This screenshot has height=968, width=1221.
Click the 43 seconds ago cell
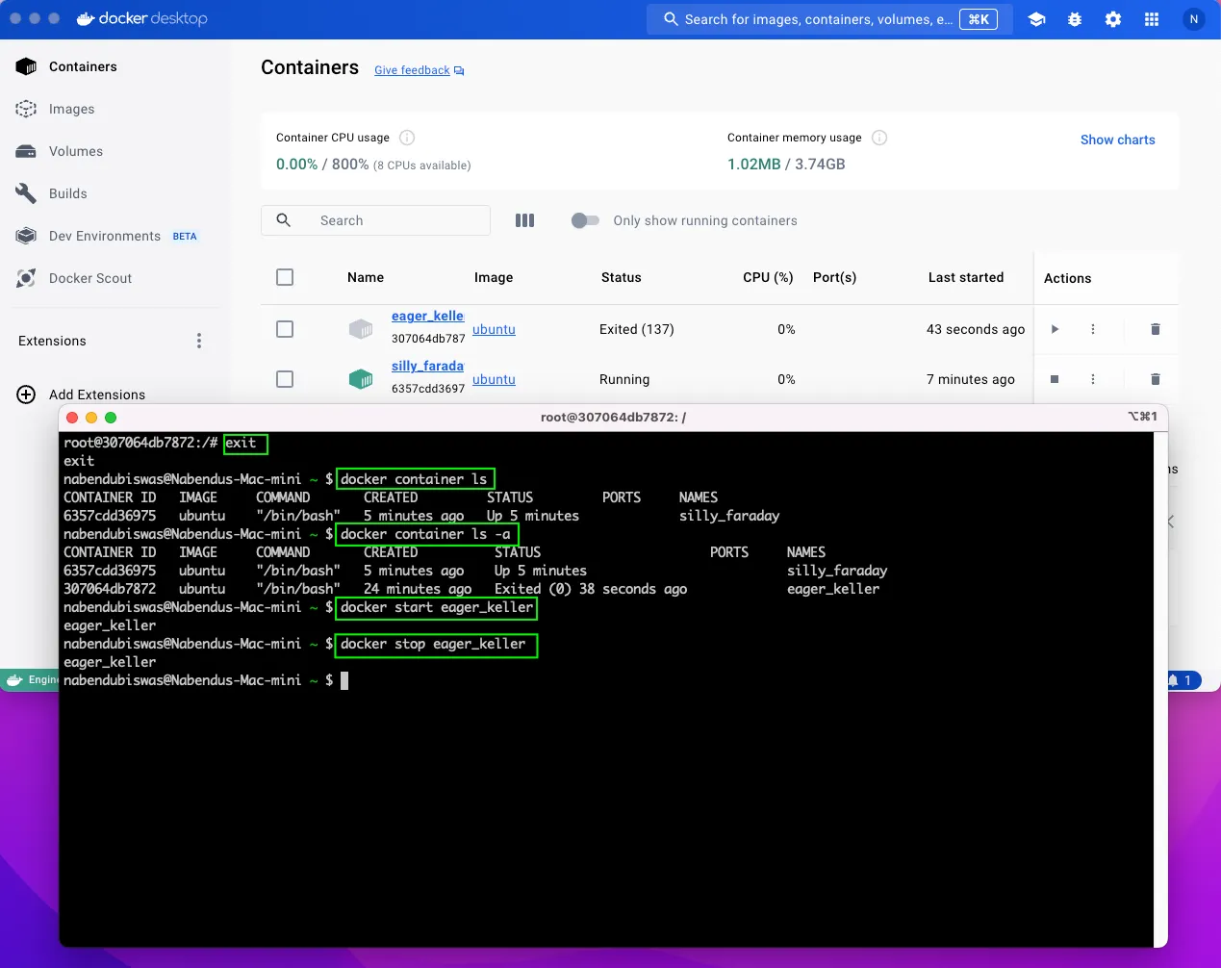976,329
